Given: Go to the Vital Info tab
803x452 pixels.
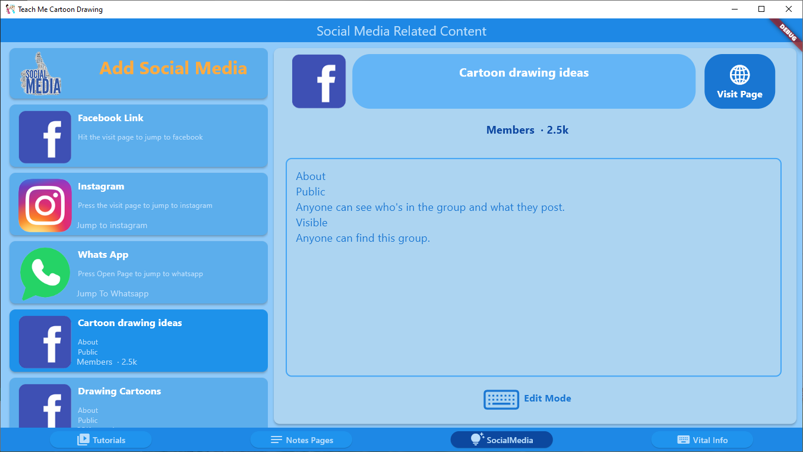Looking at the screenshot, I should coord(702,440).
